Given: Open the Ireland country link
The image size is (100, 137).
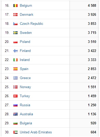Looking at the screenshot, I should click(25, 60).
